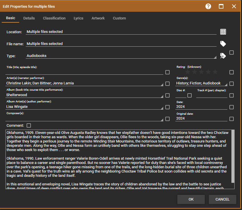Enable the Comment checkbox
This screenshot has height=210, width=242.
click(x=29, y=125)
